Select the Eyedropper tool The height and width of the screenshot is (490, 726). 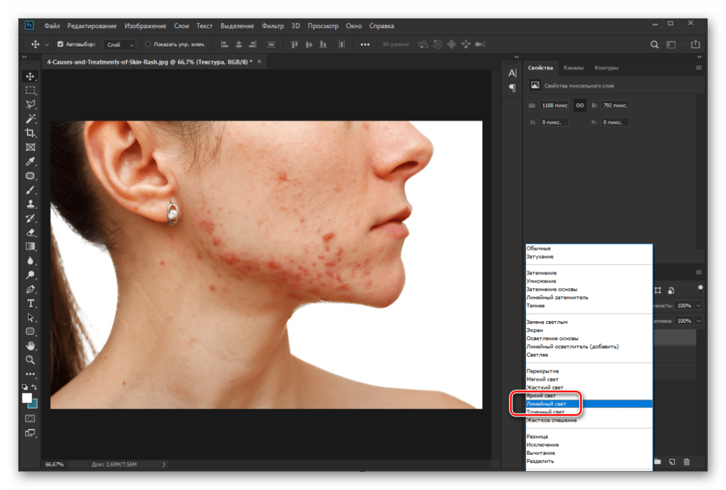pyautogui.click(x=31, y=161)
